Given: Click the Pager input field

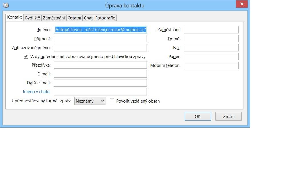Looking at the screenshot, I should click(211, 57).
